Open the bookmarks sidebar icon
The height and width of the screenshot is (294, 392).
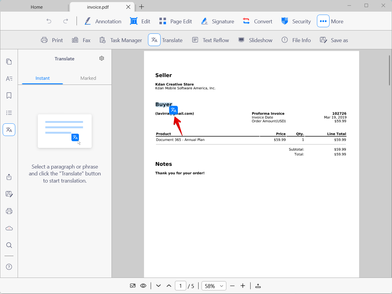pyautogui.click(x=9, y=96)
